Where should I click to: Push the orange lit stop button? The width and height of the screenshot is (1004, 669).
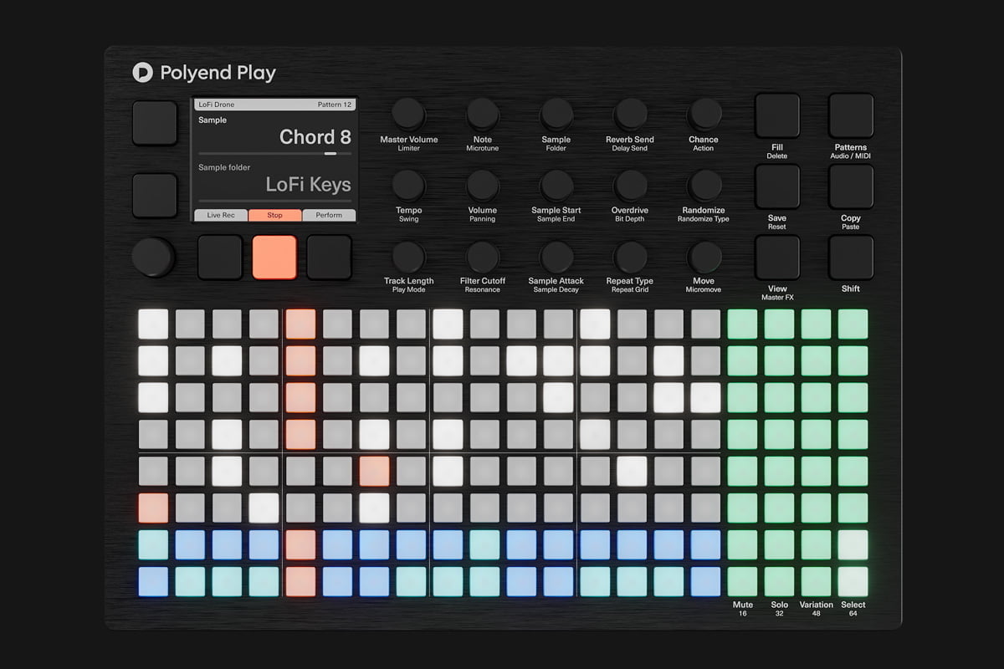pos(274,258)
